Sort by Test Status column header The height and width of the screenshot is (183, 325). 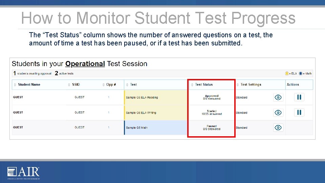click(x=204, y=85)
